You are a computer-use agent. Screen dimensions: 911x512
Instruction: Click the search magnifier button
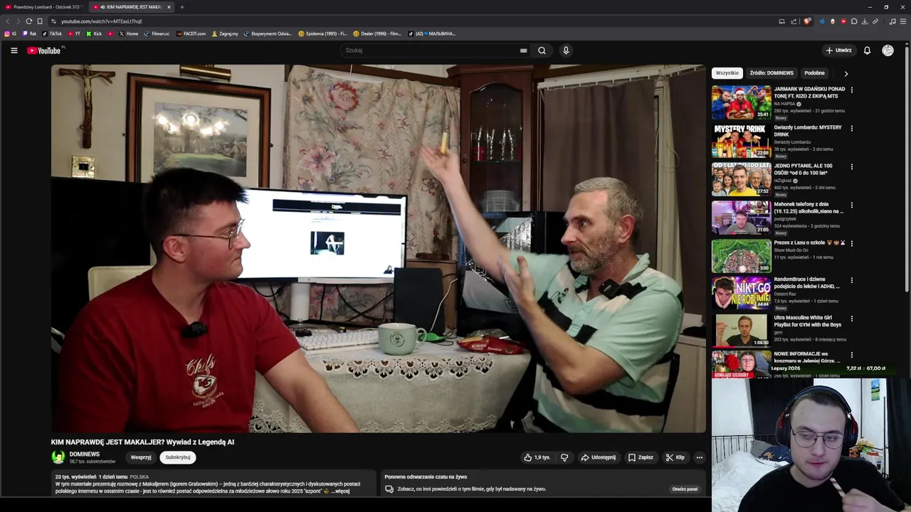[542, 50]
